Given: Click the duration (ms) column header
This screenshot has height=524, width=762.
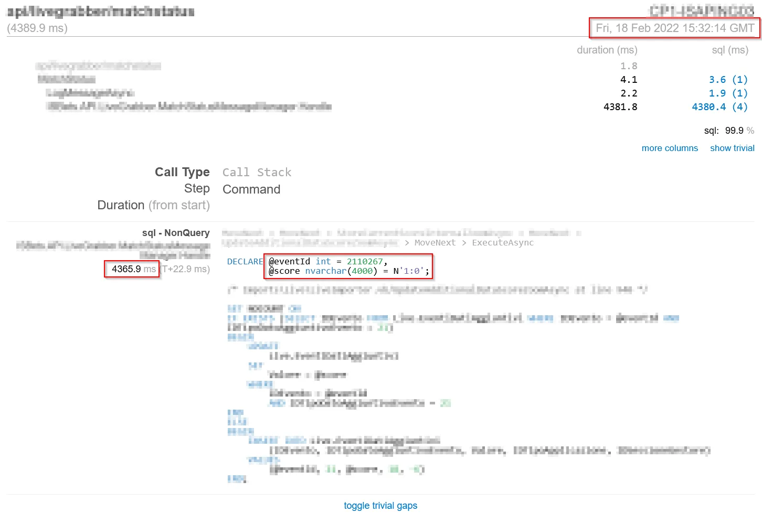Looking at the screenshot, I should [607, 50].
